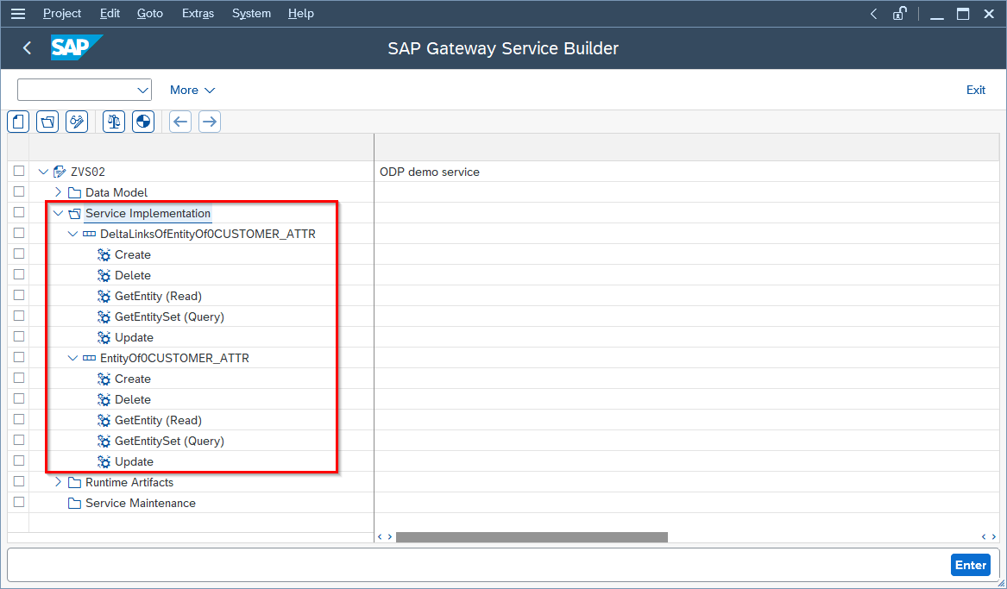Open the Extras menu
The image size is (1007, 589).
198,13
